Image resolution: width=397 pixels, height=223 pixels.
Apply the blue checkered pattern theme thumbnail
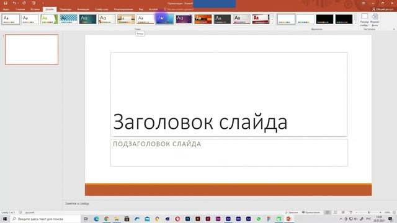coord(69,19)
